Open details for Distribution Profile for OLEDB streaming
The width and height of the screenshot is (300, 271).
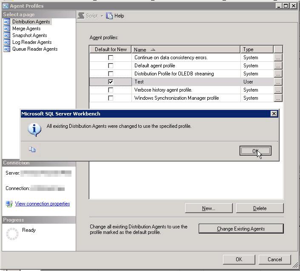click(x=278, y=74)
